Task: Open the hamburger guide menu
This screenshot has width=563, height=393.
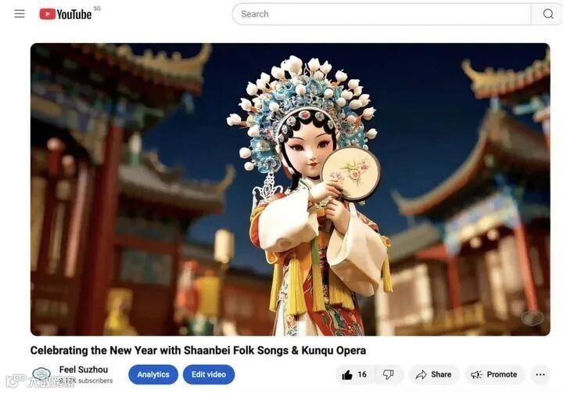Action: click(x=20, y=14)
